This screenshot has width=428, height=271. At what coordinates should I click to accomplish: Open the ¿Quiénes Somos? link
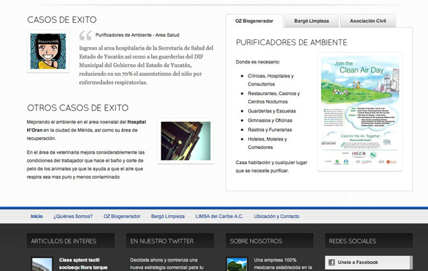pyautogui.click(x=73, y=217)
